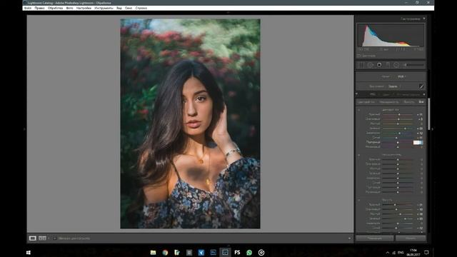Switch to Loupe view icon in toolbar
This screenshot has width=457, height=257.
click(32, 238)
